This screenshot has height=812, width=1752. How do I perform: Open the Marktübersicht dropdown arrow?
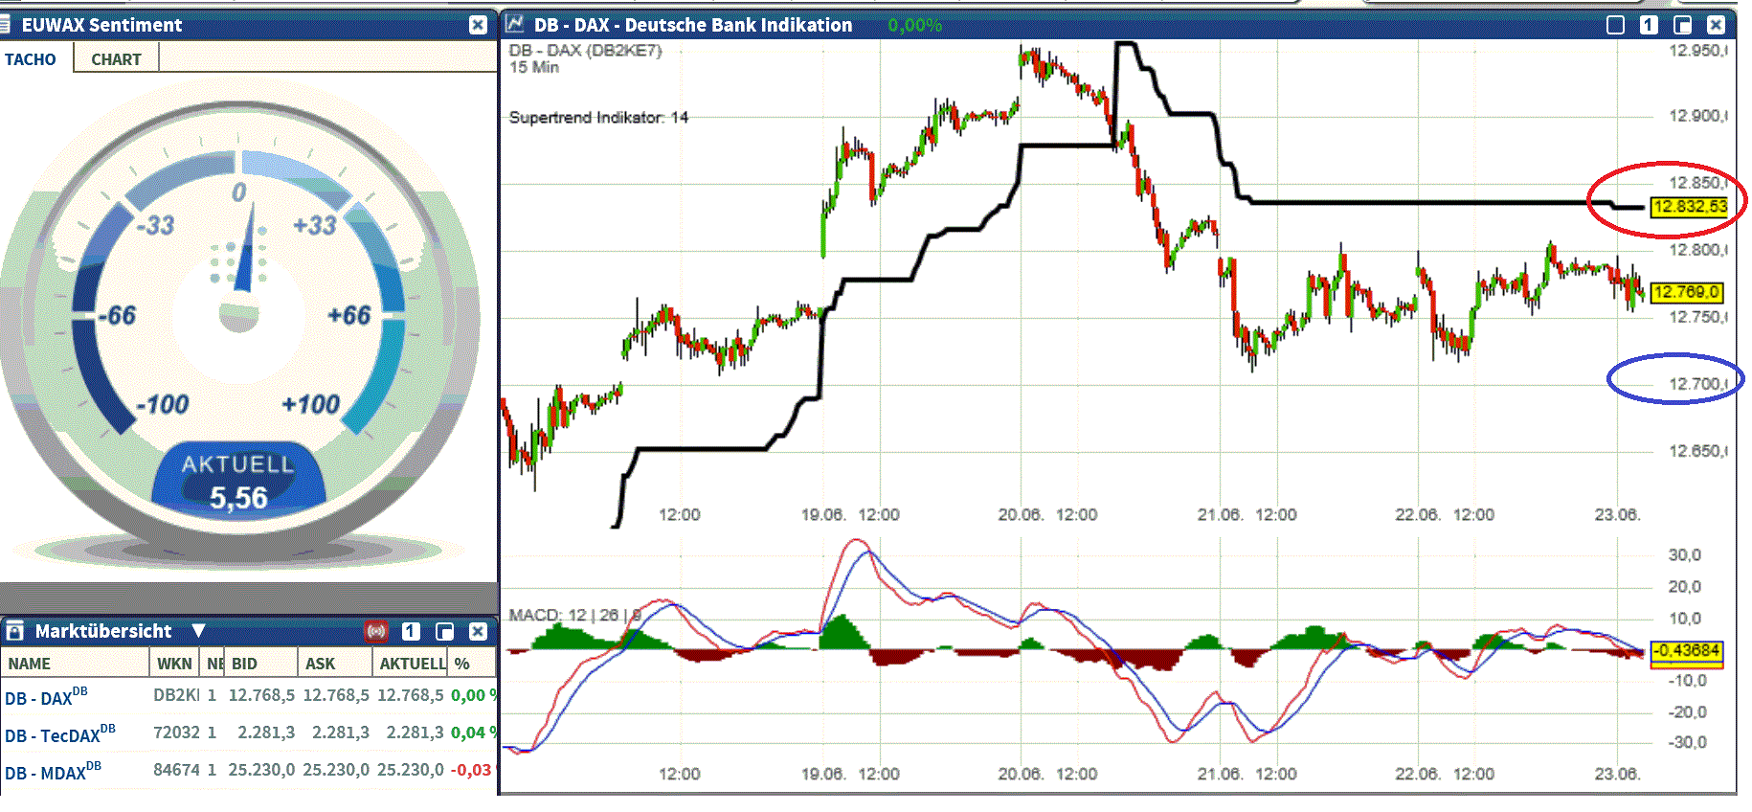coord(198,631)
